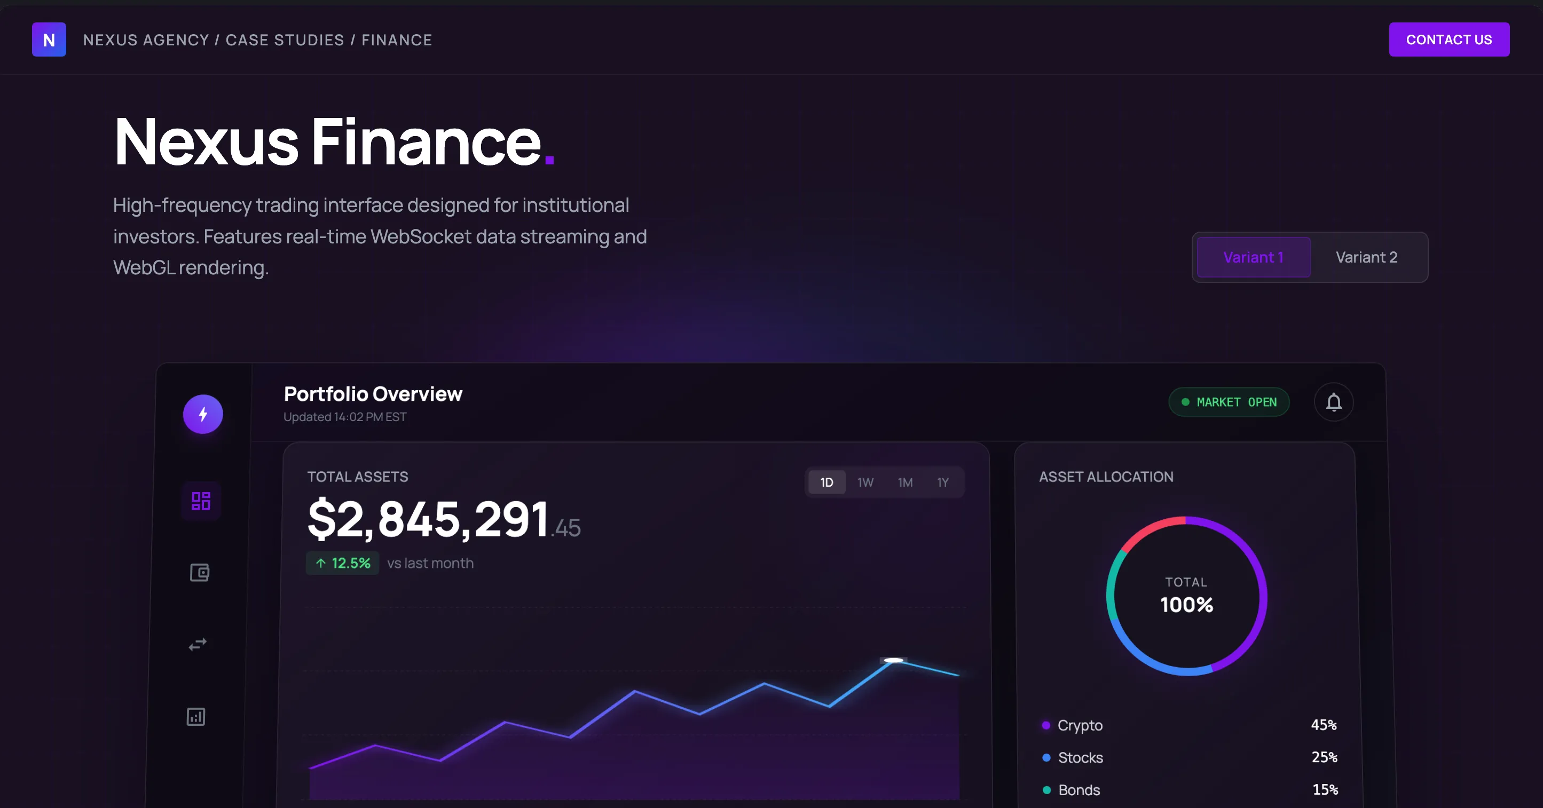Image resolution: width=1543 pixels, height=808 pixels.
Task: Open the wallet icon in sidebar
Action: [x=200, y=573]
